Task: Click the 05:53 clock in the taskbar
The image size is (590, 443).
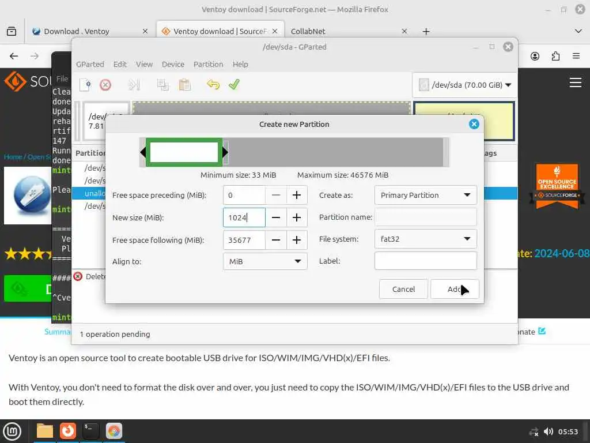Action: point(568,431)
